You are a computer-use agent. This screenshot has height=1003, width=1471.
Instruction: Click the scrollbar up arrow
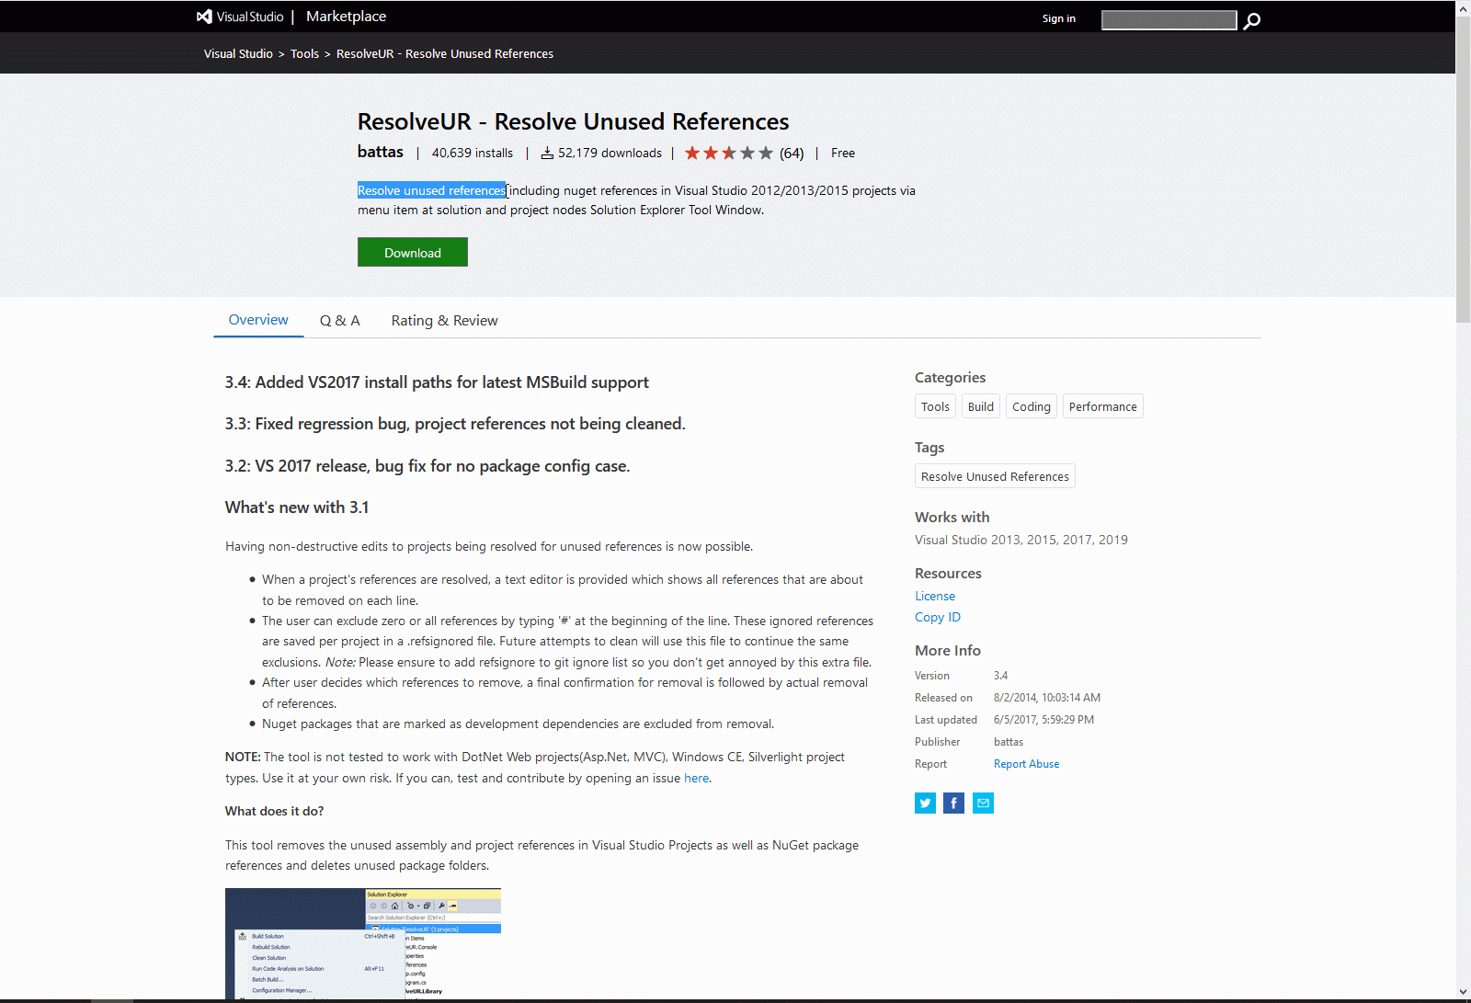point(1463,7)
